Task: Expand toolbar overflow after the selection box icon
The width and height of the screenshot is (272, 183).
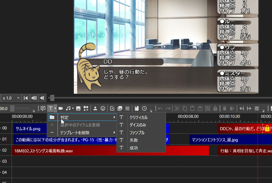Action: tap(263, 111)
